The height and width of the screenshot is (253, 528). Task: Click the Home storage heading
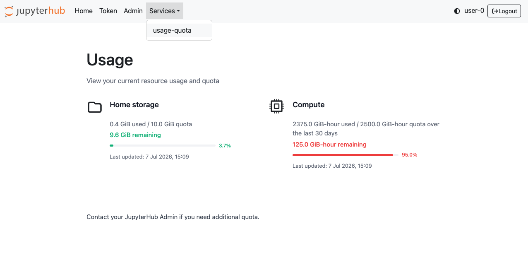(134, 105)
